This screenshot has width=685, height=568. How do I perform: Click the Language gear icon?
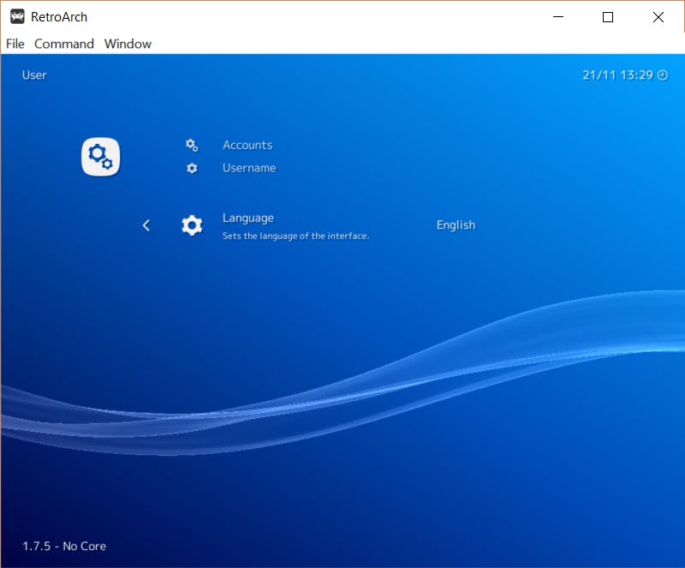point(192,225)
